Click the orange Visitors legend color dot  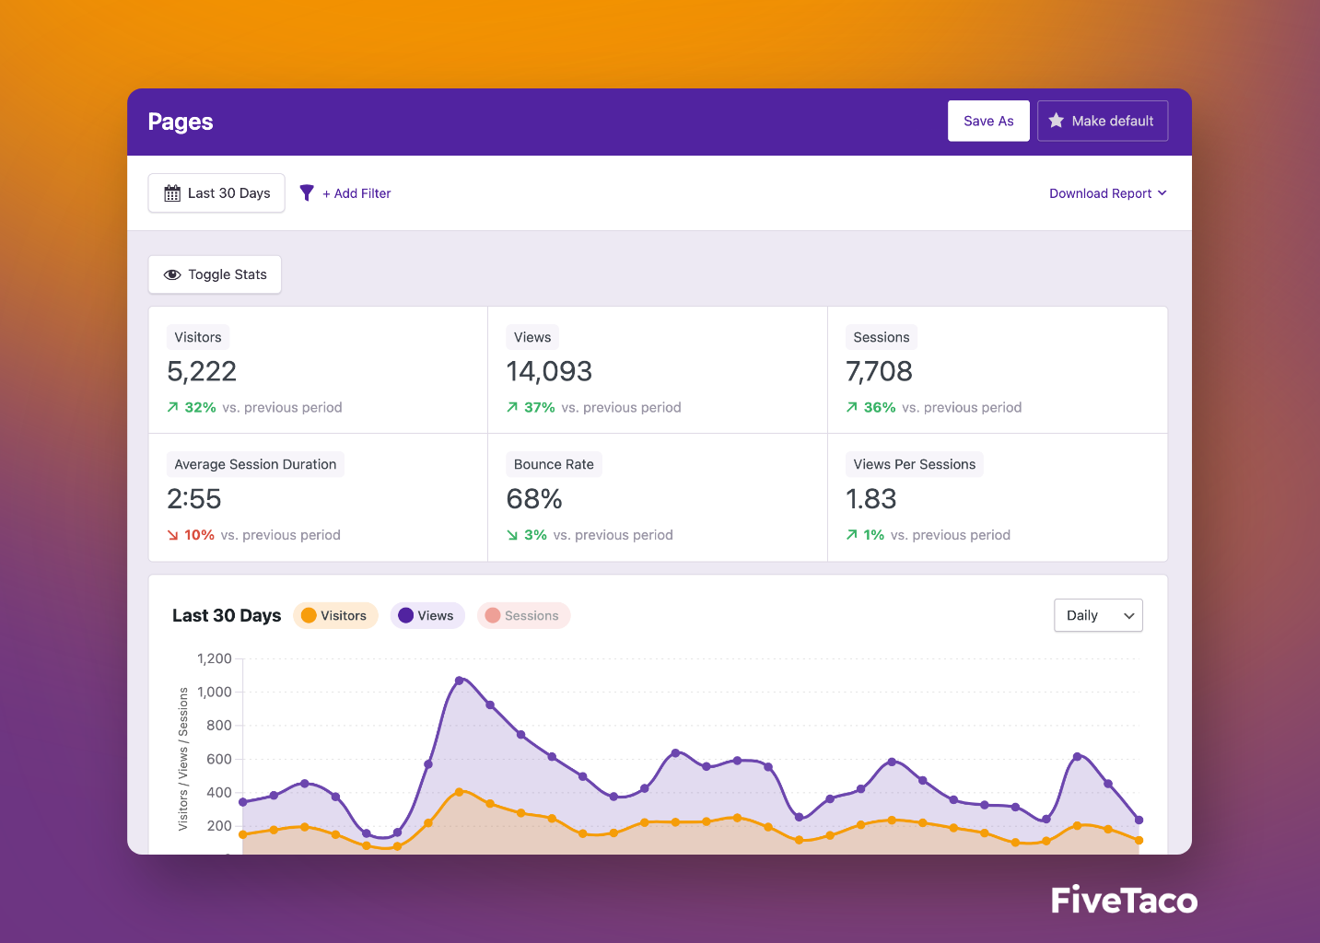[x=309, y=615]
